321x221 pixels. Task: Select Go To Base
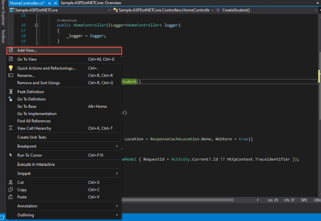(x=64, y=106)
